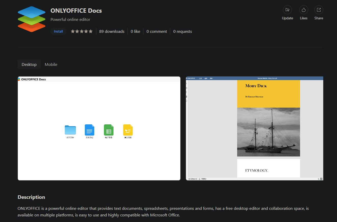Screen dimensions: 337x222
Task: Open the first desktop screenshot thumbnail
Action: click(x=99, y=128)
